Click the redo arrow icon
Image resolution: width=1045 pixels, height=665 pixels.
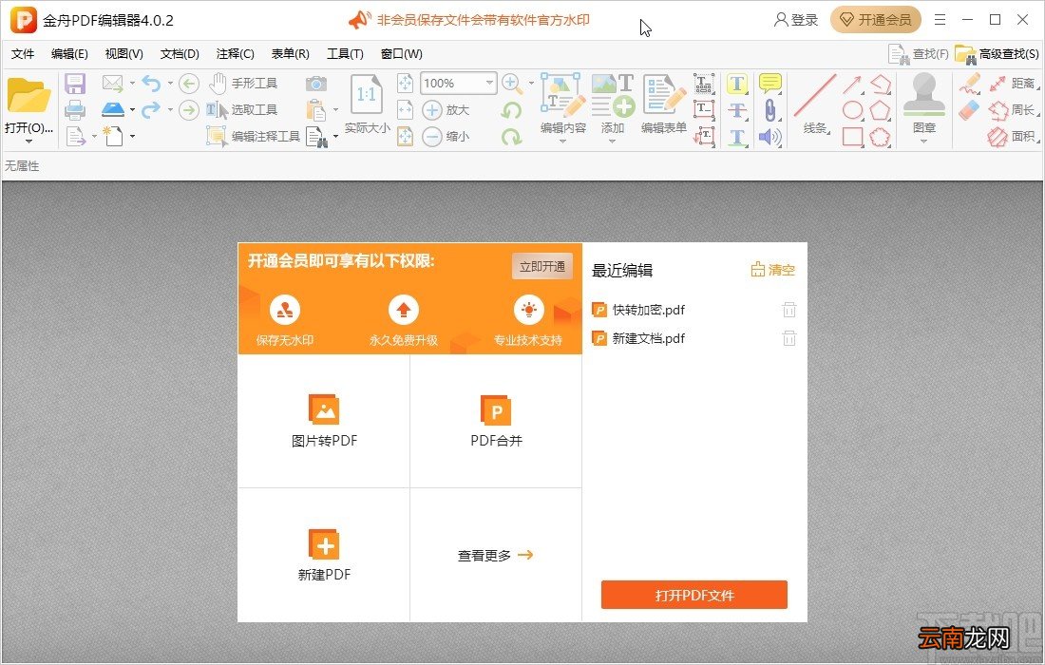point(151,109)
